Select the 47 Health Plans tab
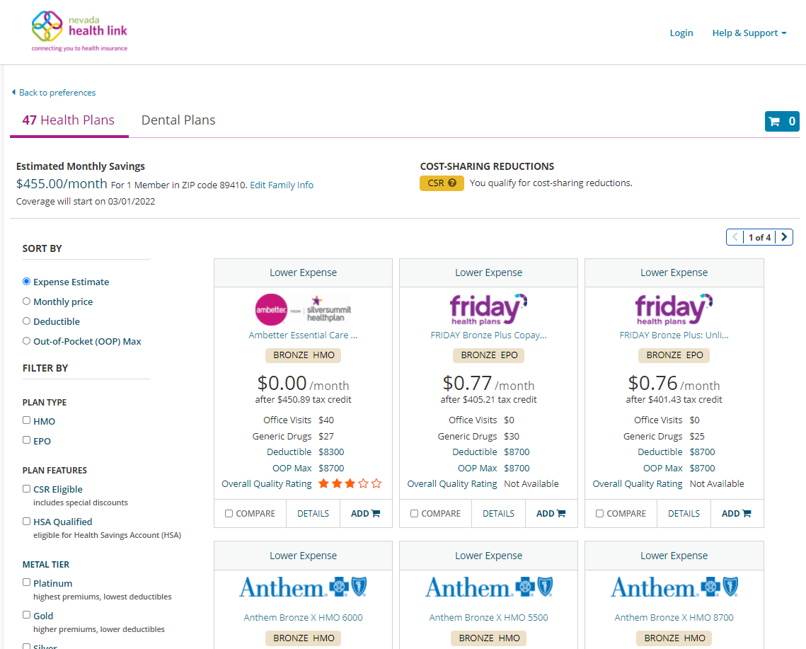The width and height of the screenshot is (806, 649). point(69,120)
